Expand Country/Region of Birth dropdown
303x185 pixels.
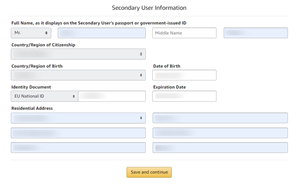[x=78, y=75]
